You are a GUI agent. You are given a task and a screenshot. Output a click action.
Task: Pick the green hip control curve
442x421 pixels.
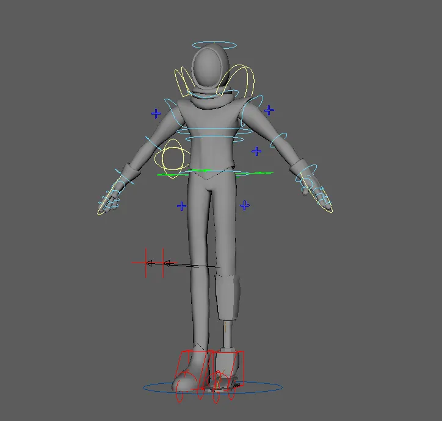pos(215,172)
